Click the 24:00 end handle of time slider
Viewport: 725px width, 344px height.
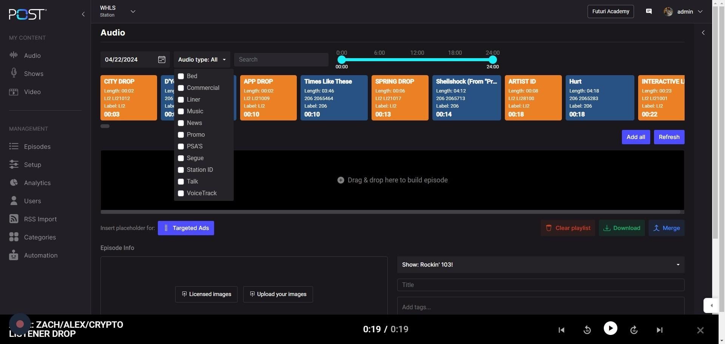(x=492, y=60)
